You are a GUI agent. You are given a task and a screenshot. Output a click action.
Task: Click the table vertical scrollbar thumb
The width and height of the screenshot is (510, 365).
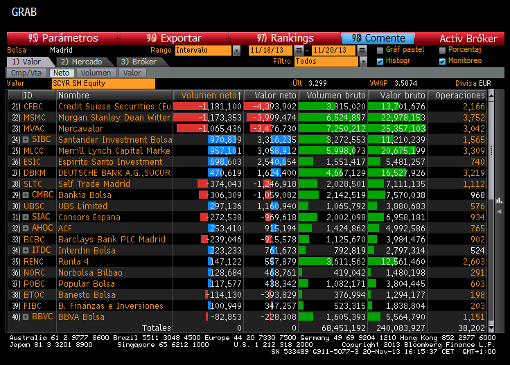tap(491, 150)
